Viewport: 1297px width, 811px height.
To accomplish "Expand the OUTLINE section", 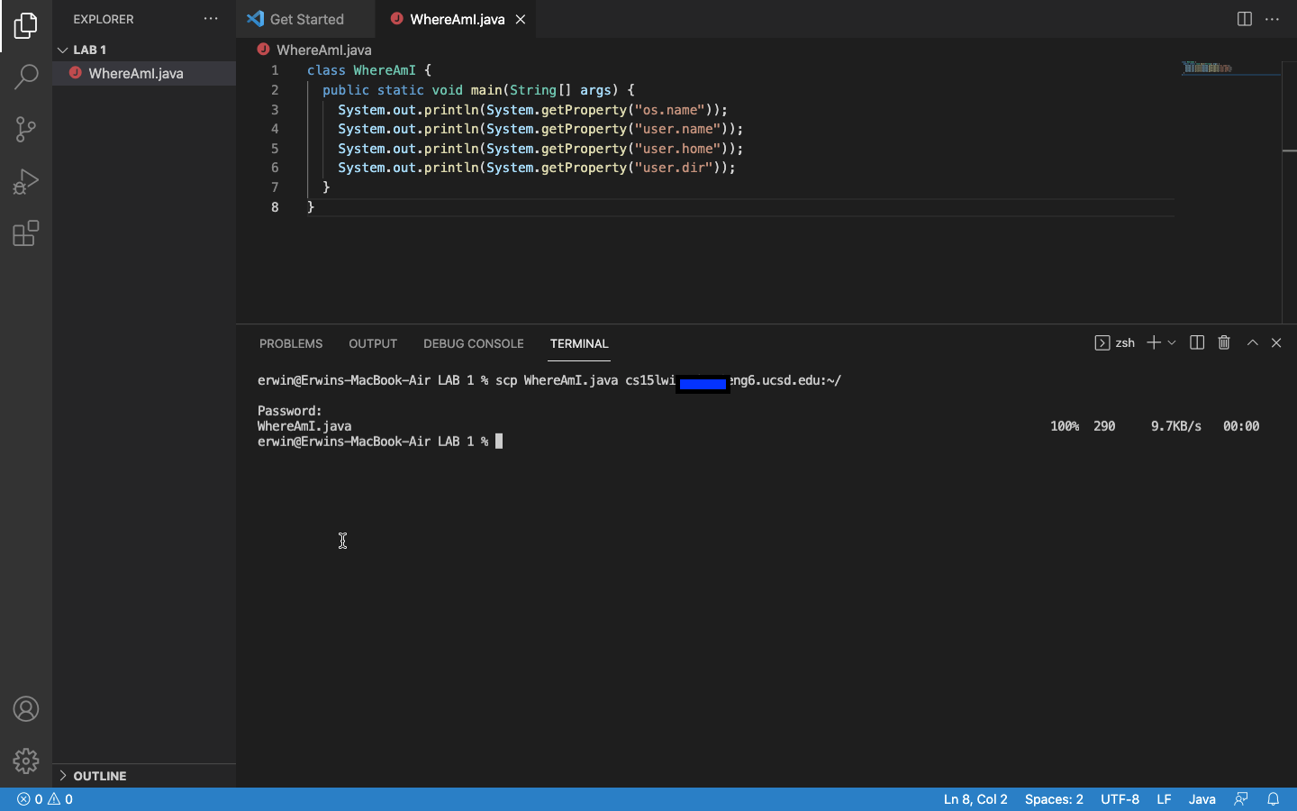I will tap(144, 776).
